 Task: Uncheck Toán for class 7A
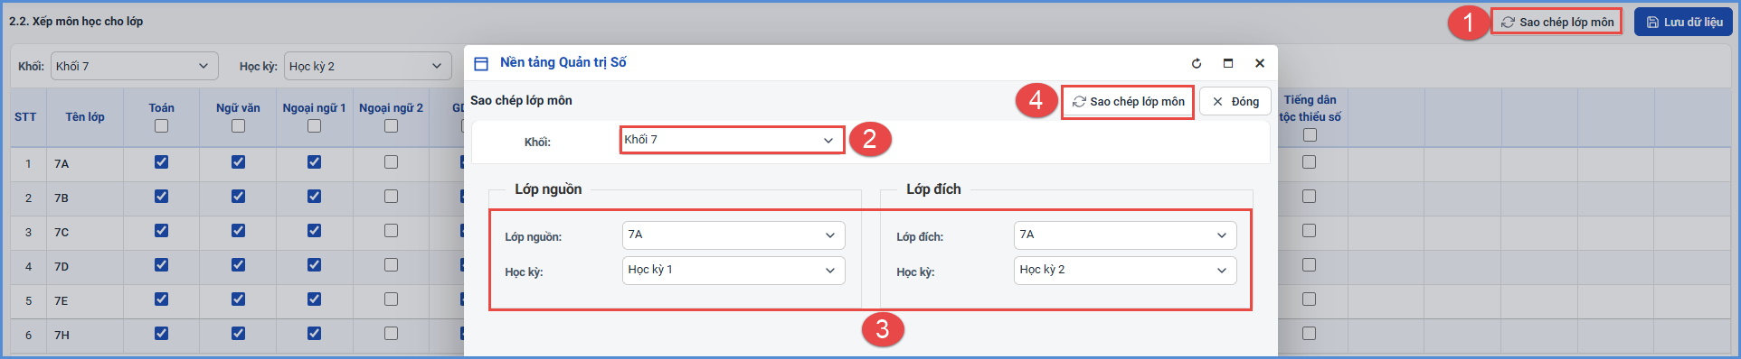point(161,162)
